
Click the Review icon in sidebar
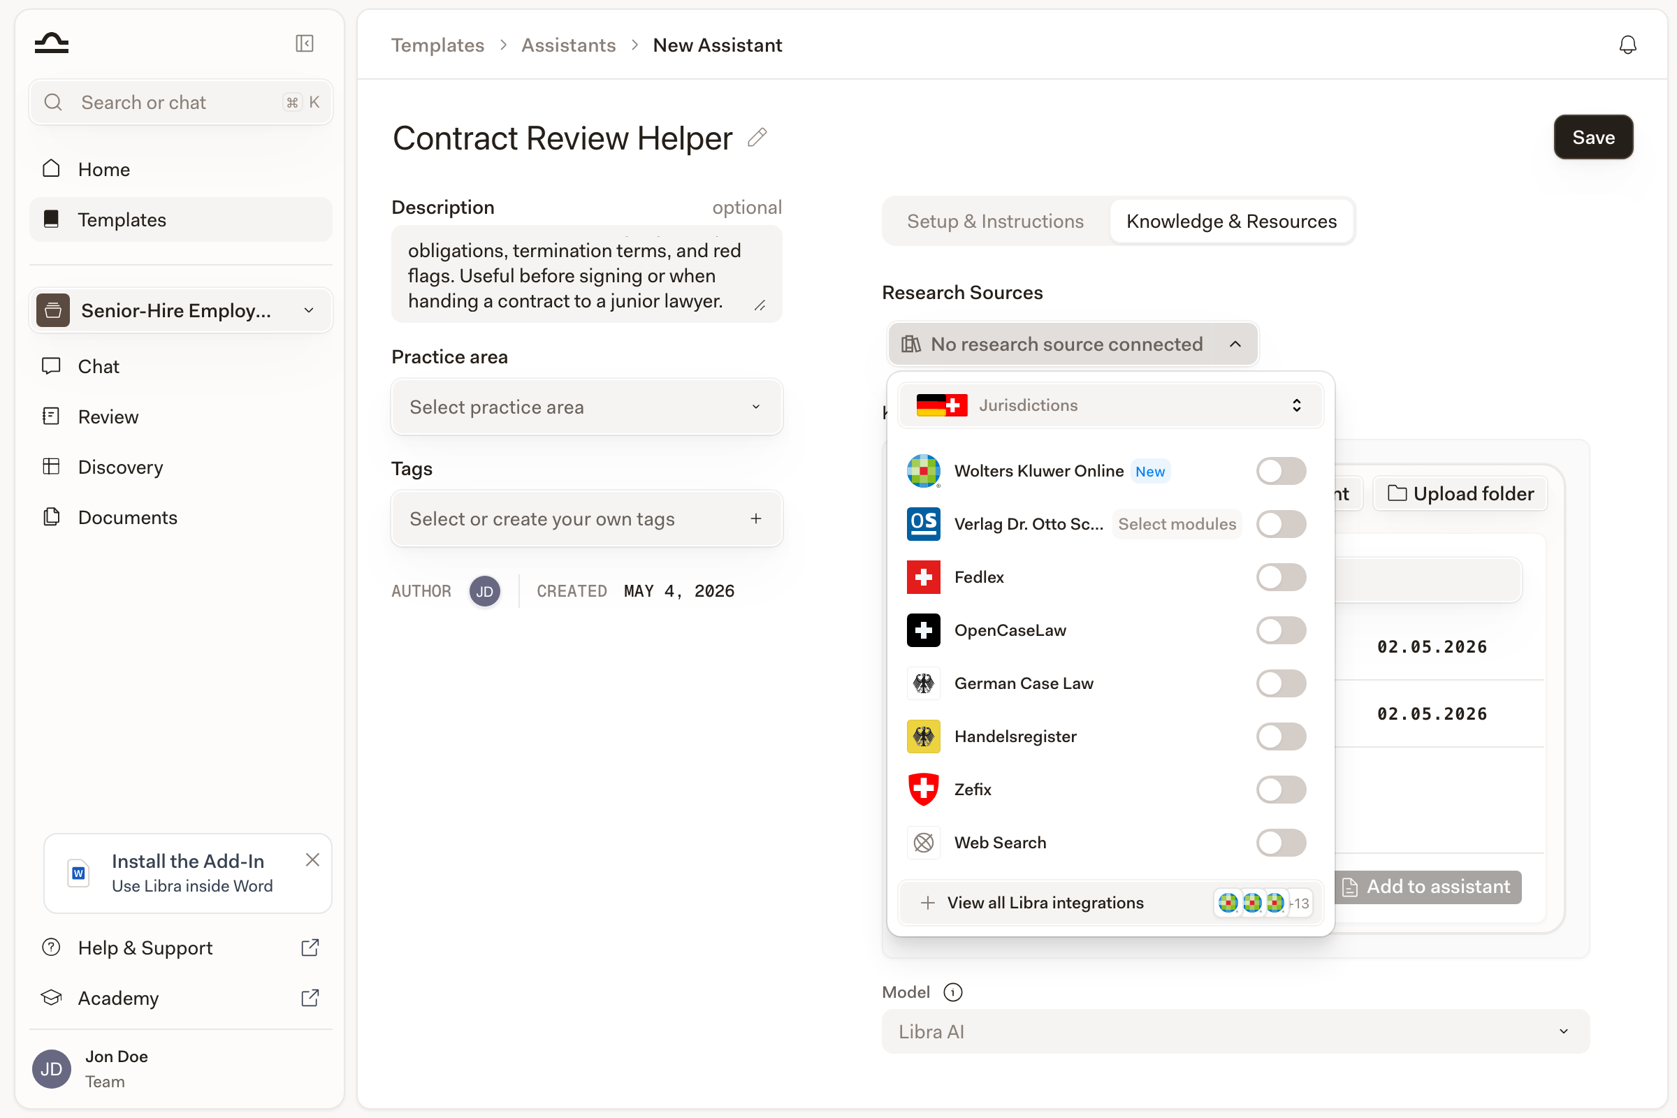point(51,416)
